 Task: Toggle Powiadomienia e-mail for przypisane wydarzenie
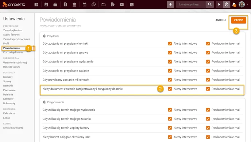click(x=208, y=61)
